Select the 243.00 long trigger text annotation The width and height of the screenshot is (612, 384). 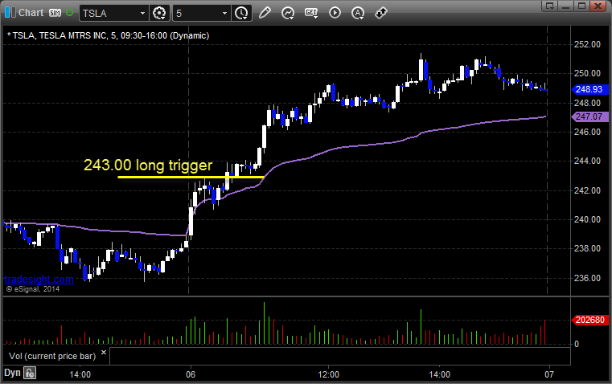tap(148, 165)
